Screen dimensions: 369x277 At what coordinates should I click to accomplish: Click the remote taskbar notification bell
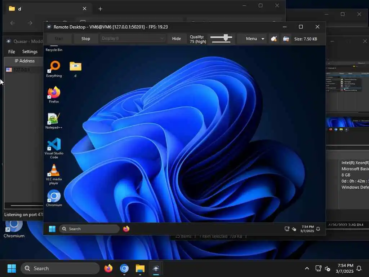(x=318, y=229)
